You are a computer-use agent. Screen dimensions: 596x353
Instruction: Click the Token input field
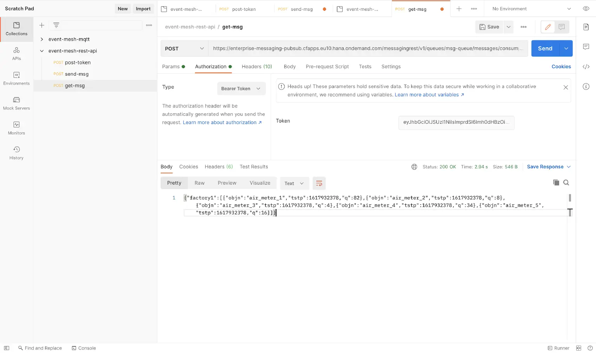(456, 122)
